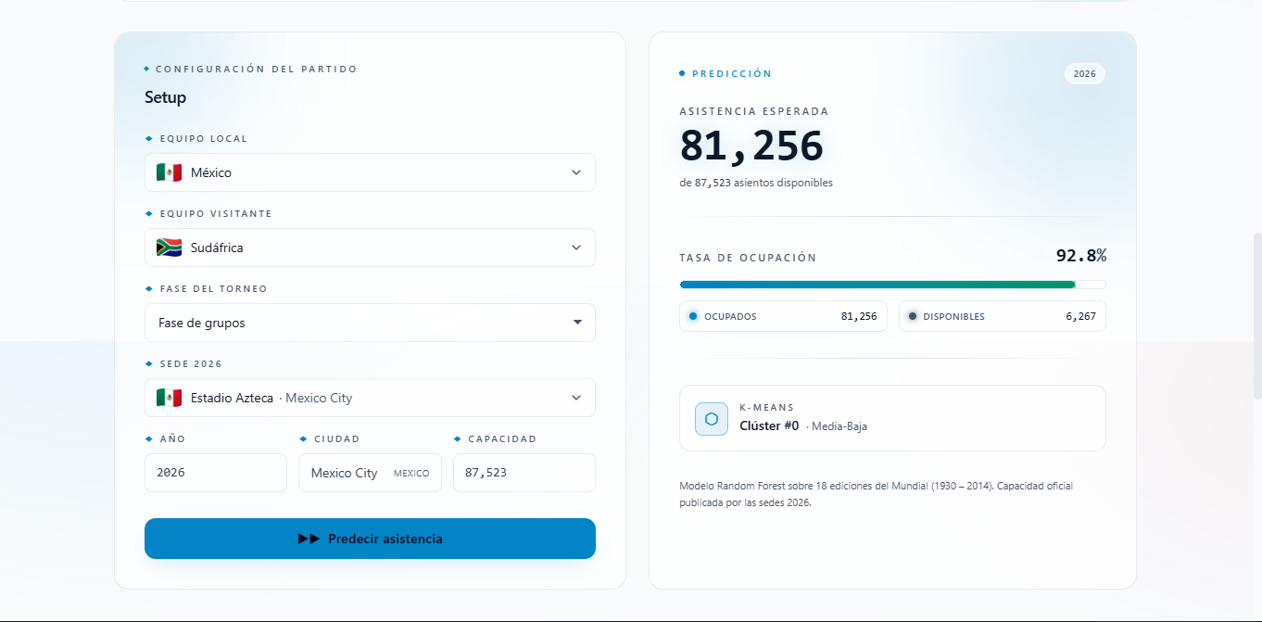Viewport: 1262px width, 622px height.
Task: Click the caret arrow in Fase de grupos
Action: (577, 323)
